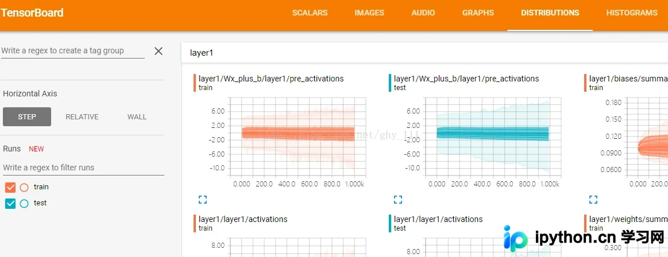
Task: Click the 'test' run name label
Action: point(40,203)
